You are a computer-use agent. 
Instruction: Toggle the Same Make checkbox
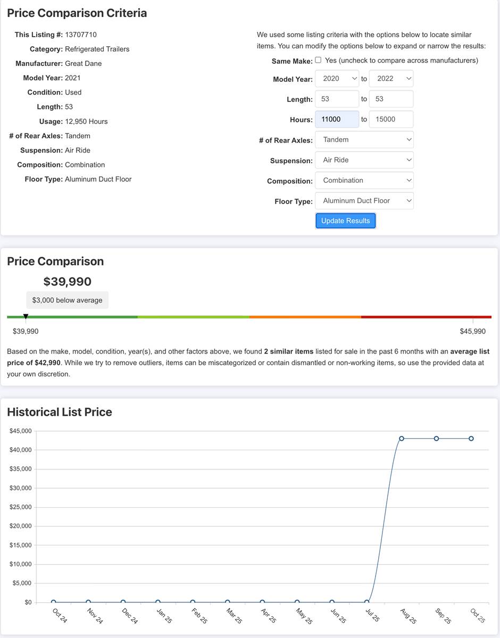[318, 60]
